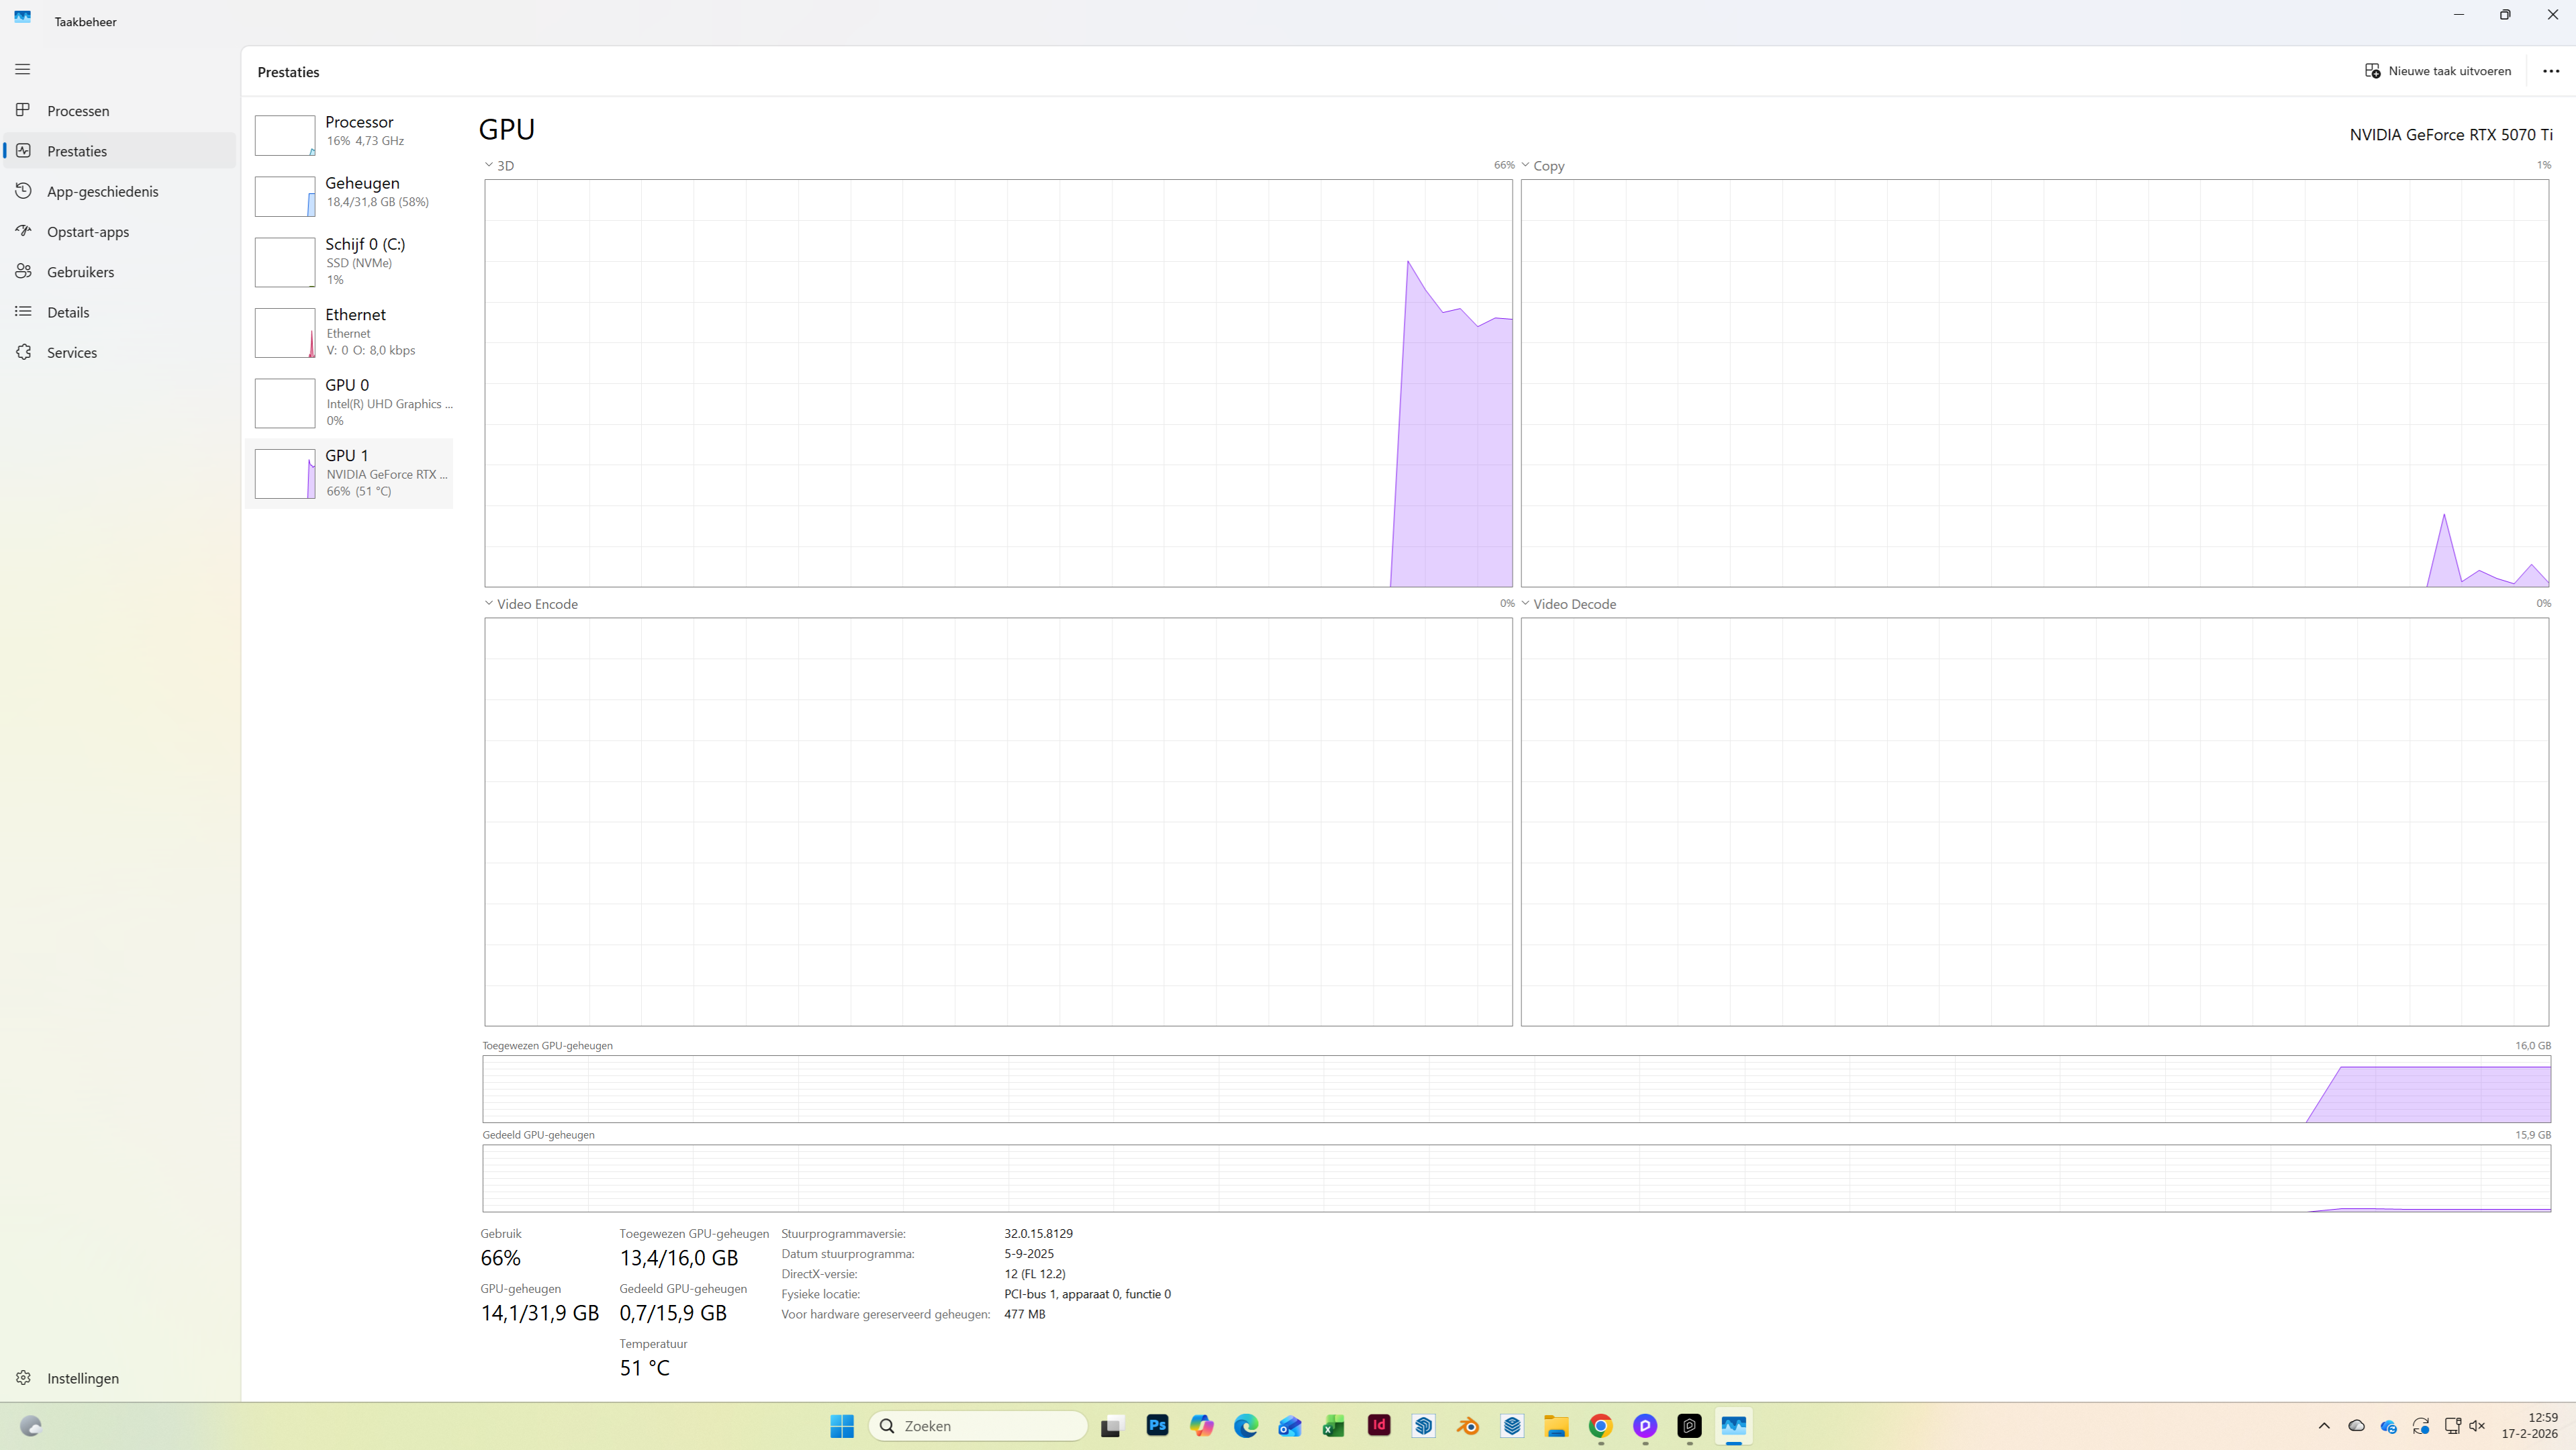Go to Opstart-apps section
The width and height of the screenshot is (2576, 1450).
coord(87,231)
